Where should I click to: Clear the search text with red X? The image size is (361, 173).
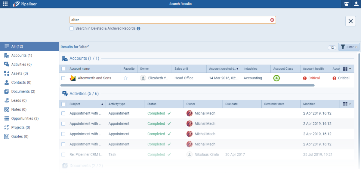(x=272, y=20)
